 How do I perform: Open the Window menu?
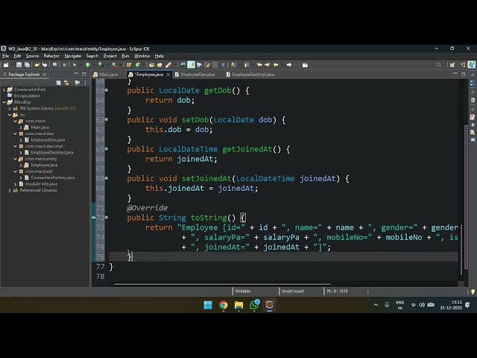[x=142, y=56]
